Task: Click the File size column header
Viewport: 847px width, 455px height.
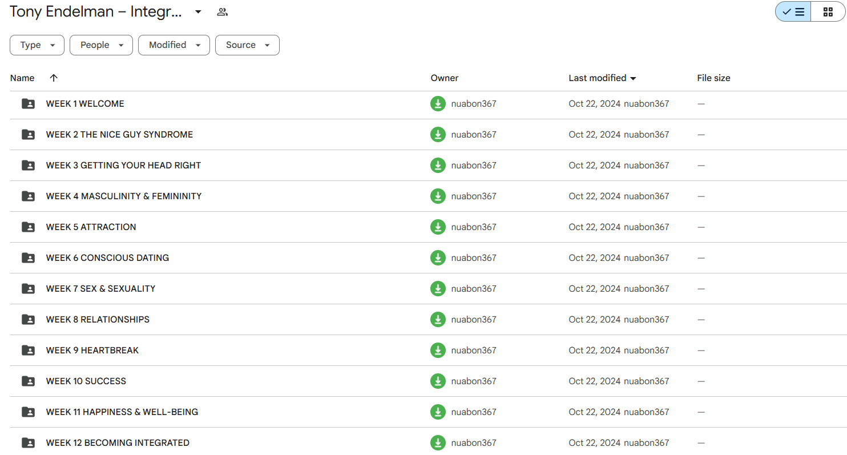Action: click(713, 78)
